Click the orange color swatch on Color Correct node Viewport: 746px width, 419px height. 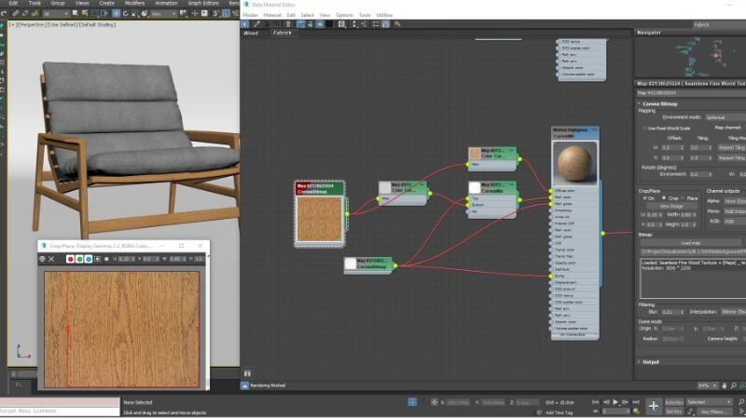point(475,153)
